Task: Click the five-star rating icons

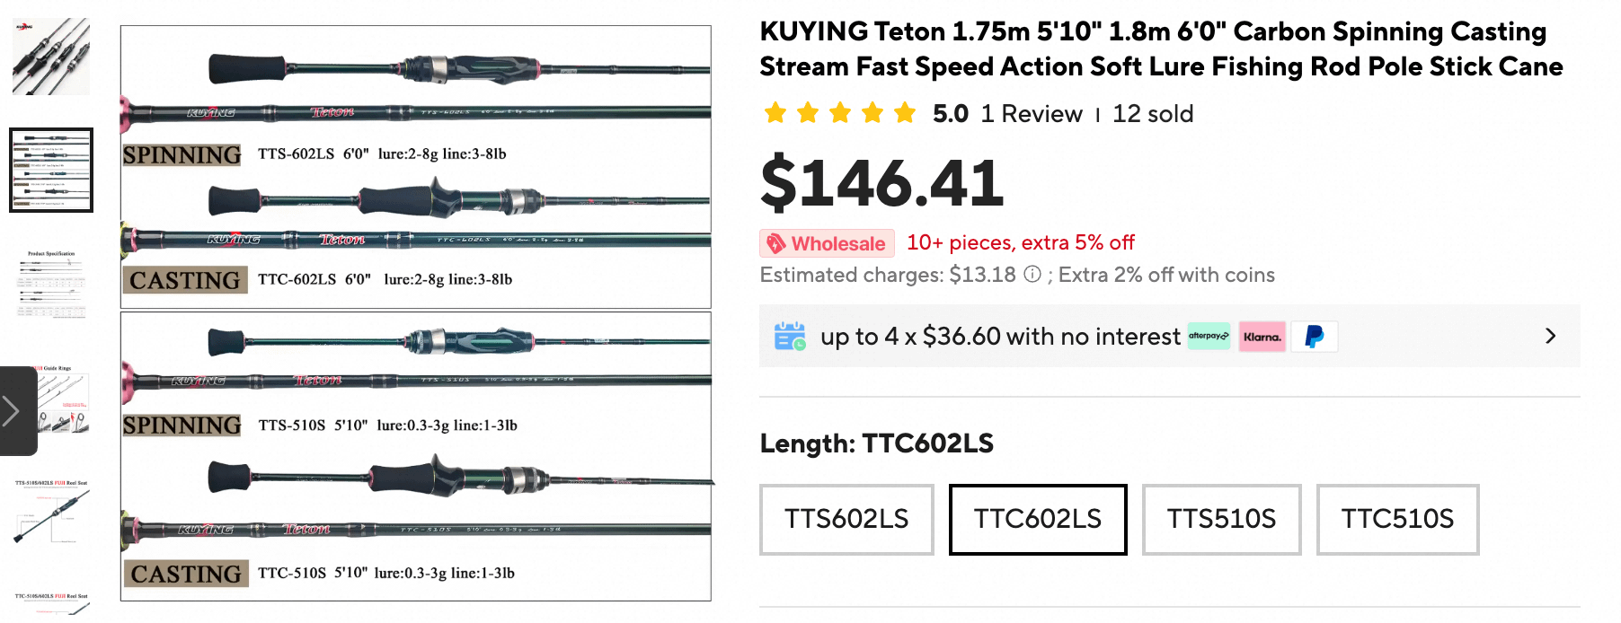Action: (839, 114)
